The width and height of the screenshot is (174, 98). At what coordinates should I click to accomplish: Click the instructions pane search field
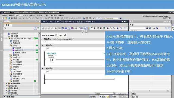137,28
